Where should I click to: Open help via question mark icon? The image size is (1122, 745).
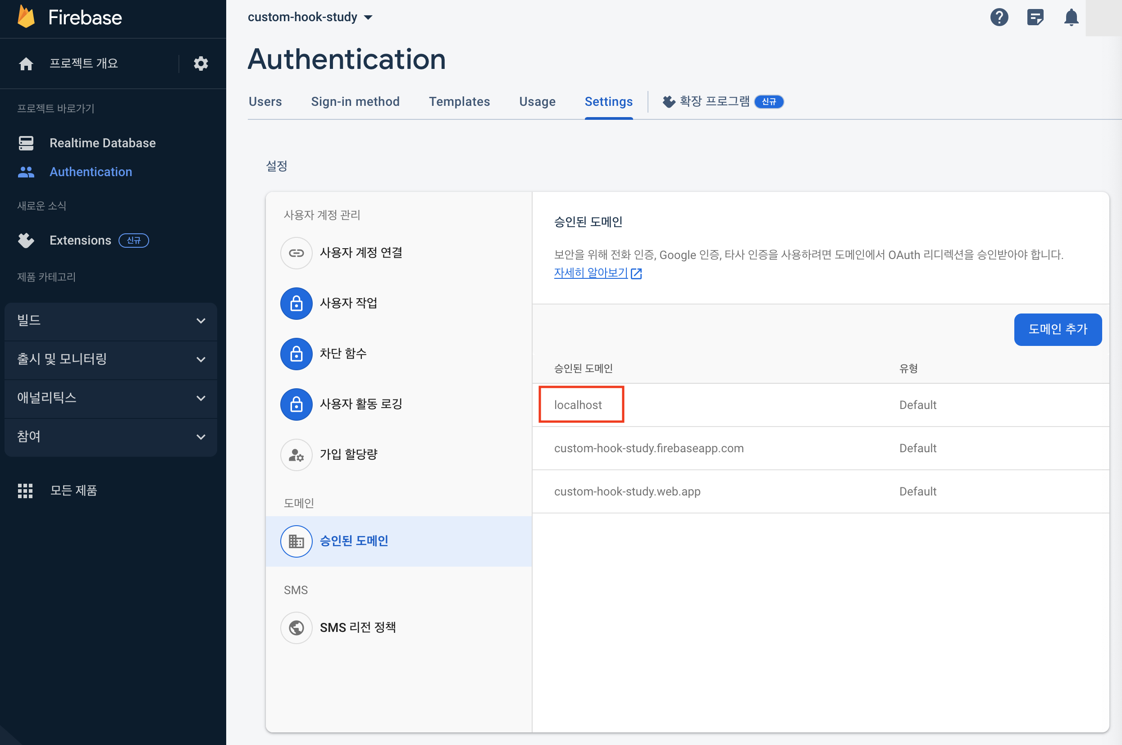pyautogui.click(x=999, y=18)
